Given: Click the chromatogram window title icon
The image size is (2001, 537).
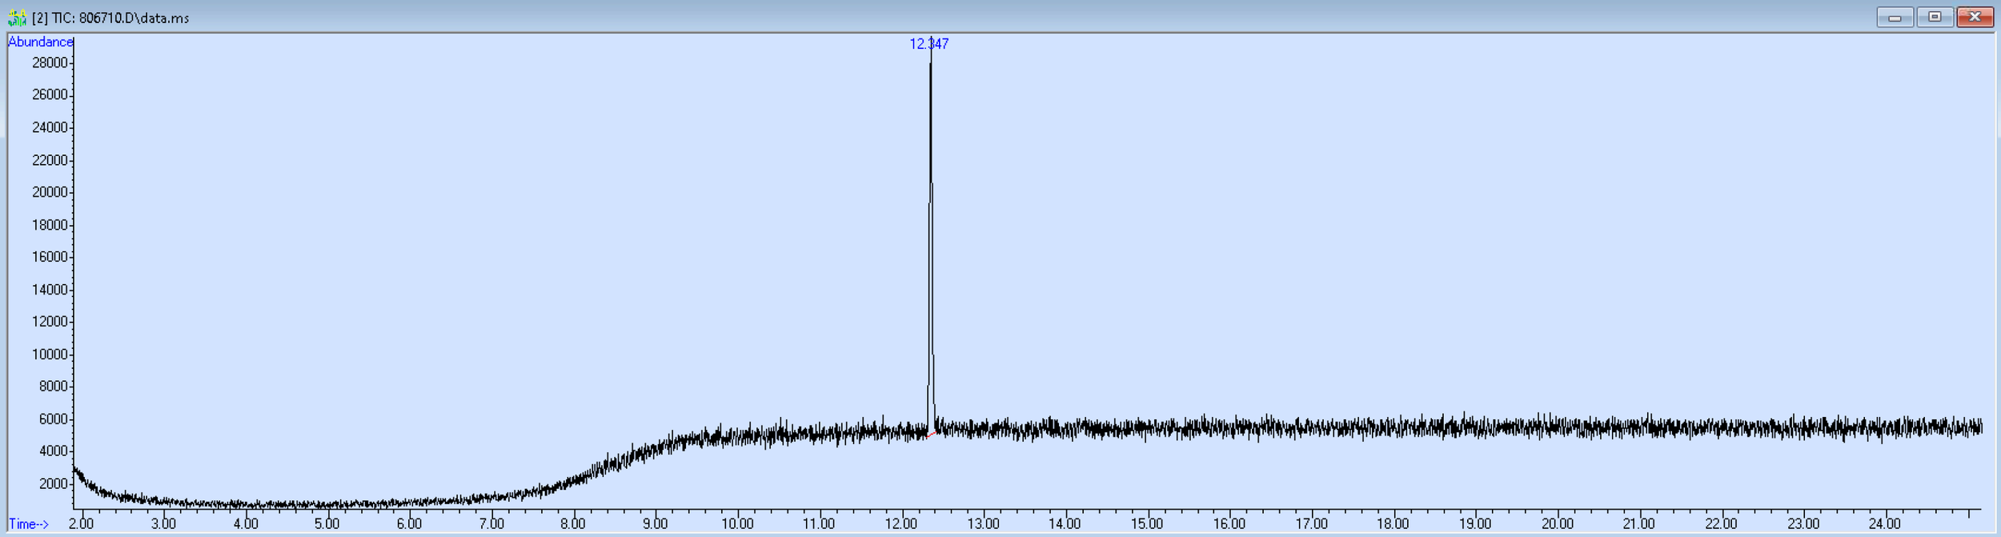Looking at the screenshot, I should [x=17, y=18].
